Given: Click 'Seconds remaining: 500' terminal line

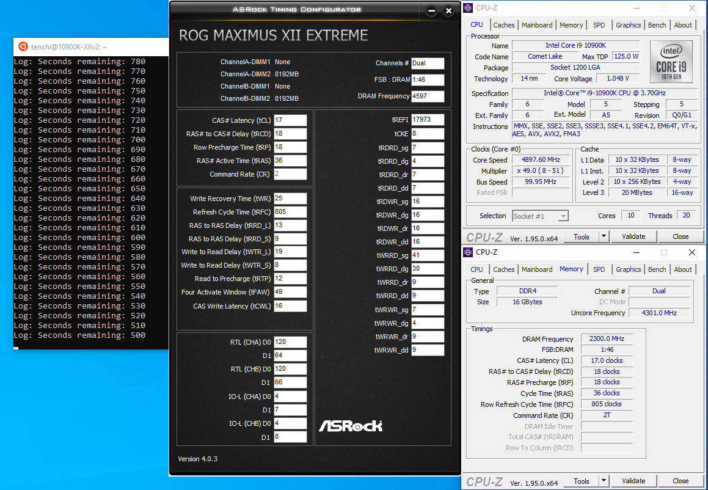Looking at the screenshot, I should tap(79, 335).
